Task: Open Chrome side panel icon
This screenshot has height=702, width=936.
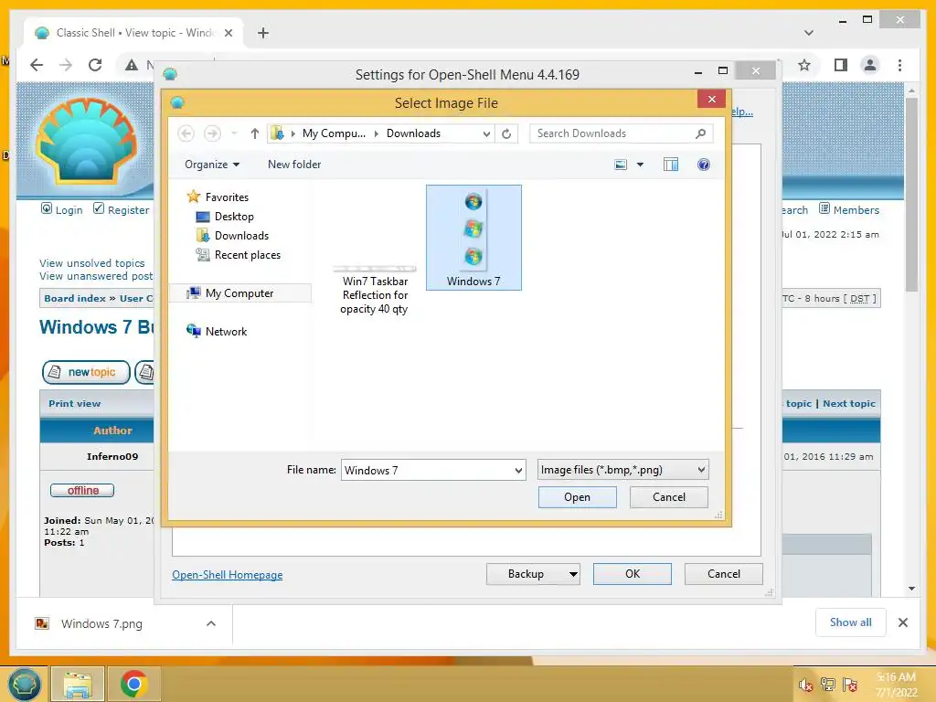Action: (841, 65)
